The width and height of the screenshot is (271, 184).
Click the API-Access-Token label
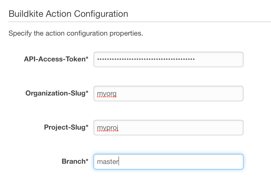click(x=54, y=59)
